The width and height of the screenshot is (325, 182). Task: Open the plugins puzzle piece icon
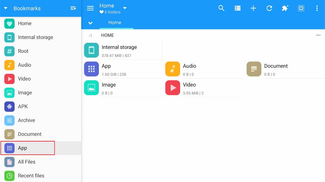click(285, 8)
